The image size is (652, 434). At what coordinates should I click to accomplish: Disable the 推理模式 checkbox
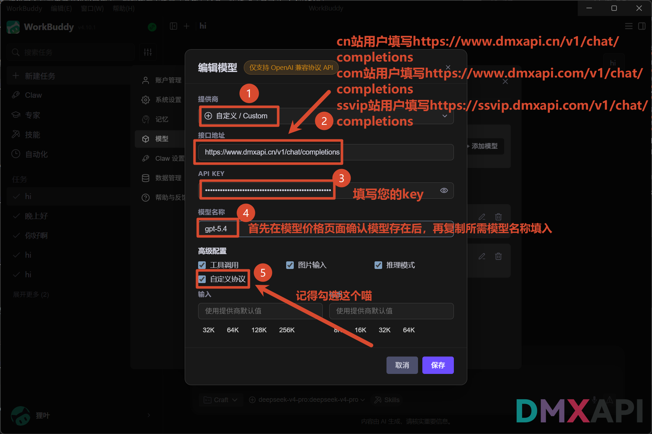[378, 265]
